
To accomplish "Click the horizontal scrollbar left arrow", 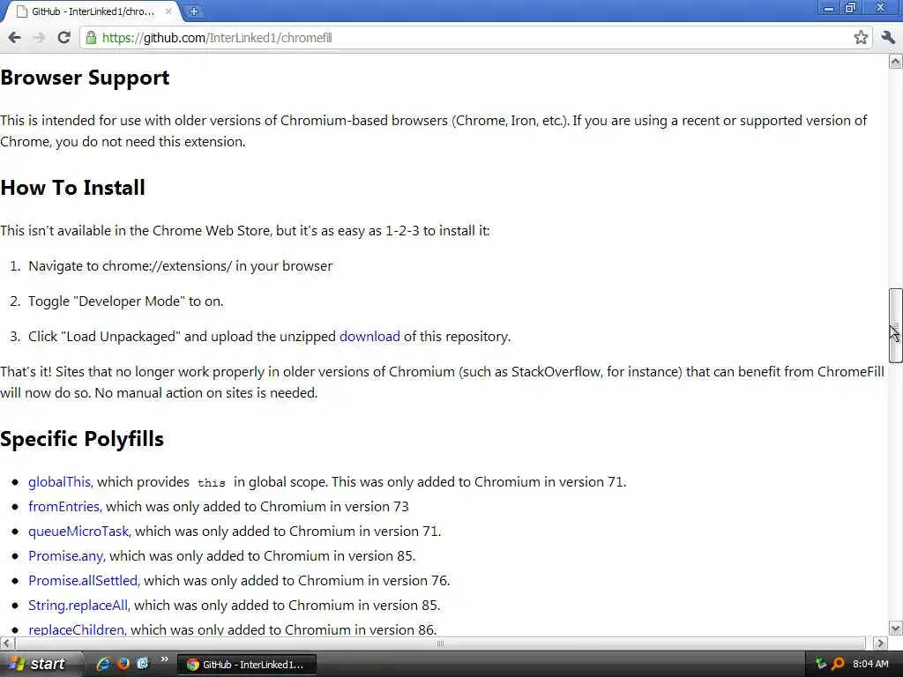I will (6, 643).
